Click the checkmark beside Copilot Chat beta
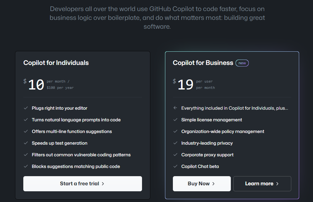The height and width of the screenshot is (202, 313). click(175, 166)
